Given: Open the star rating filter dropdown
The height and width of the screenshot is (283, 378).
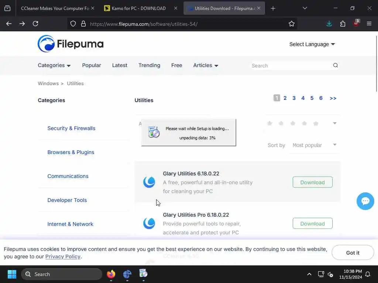Looking at the screenshot, I should tap(334, 123).
